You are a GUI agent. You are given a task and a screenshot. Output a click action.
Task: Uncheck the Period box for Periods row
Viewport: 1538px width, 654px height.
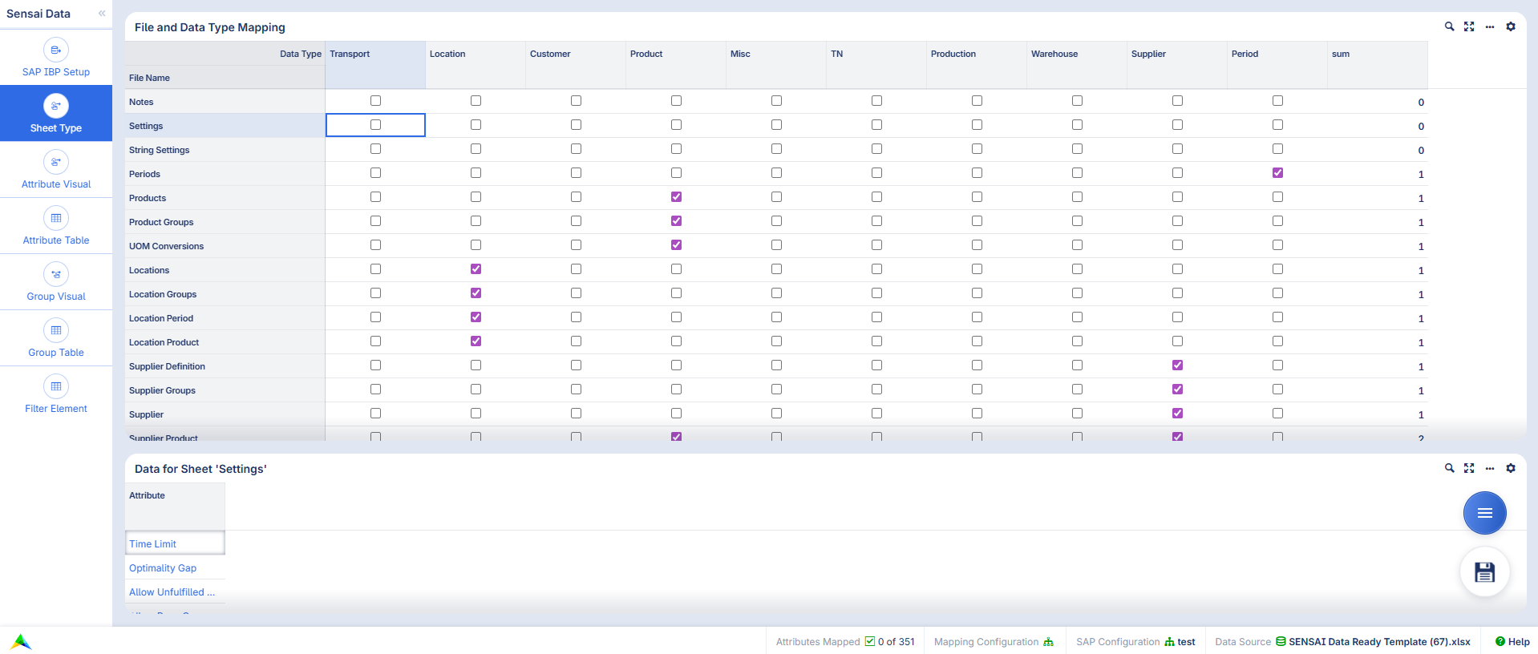pyautogui.click(x=1277, y=173)
